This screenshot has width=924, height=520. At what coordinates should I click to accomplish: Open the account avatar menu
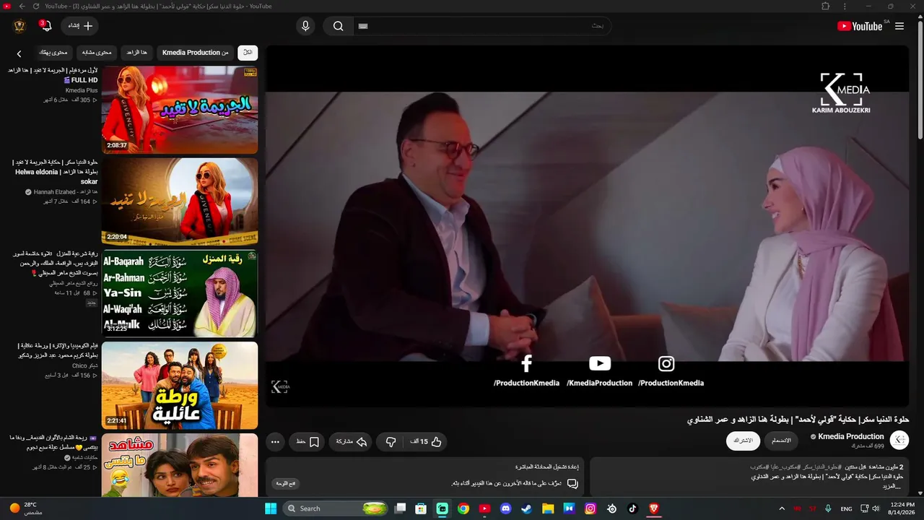pyautogui.click(x=19, y=26)
